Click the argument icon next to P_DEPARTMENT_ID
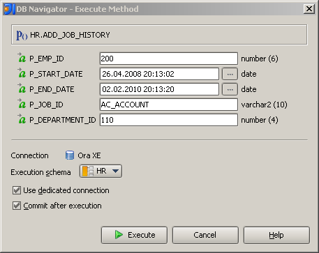Screen dimensions: 319x253 22,119
